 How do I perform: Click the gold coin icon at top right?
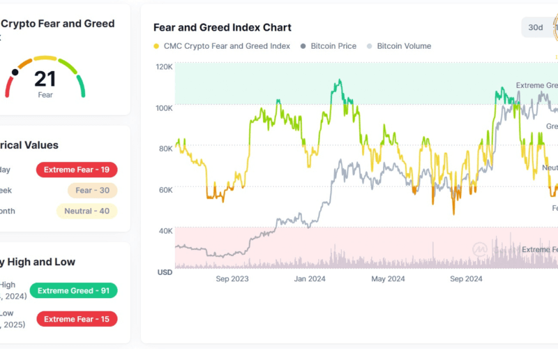click(555, 27)
